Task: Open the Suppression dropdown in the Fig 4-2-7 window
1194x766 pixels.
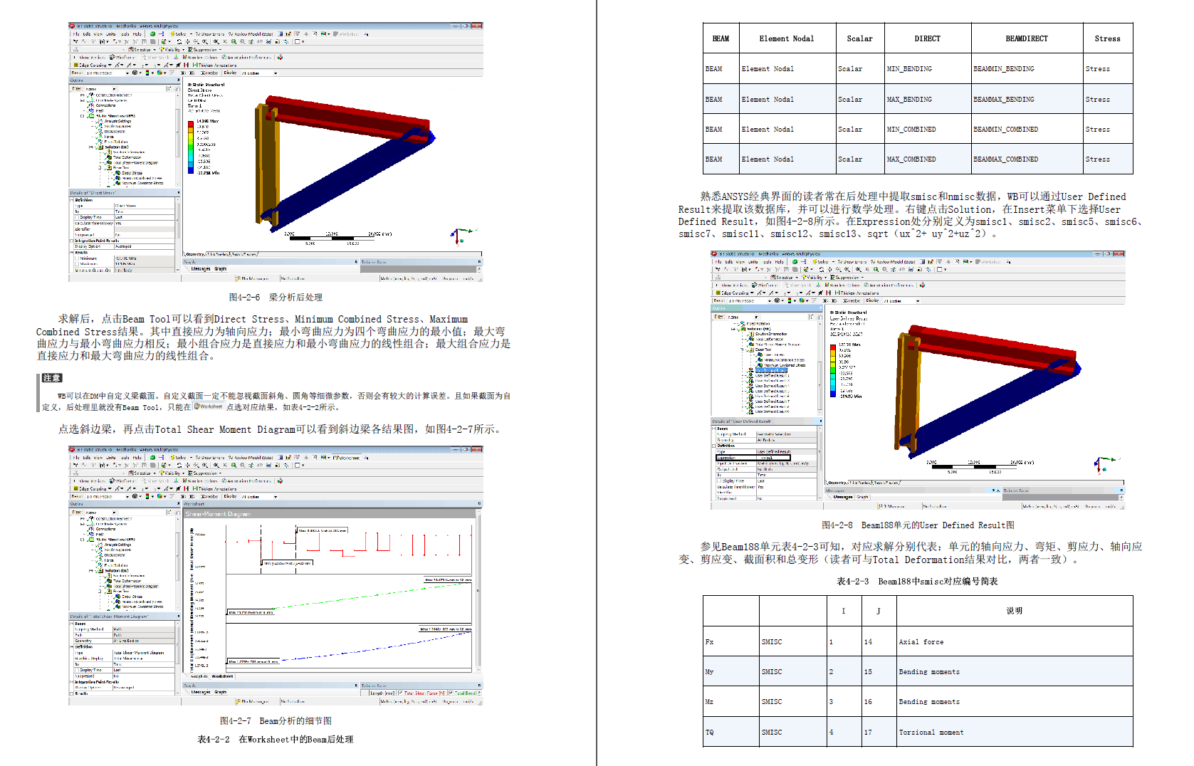Action: coord(205,473)
